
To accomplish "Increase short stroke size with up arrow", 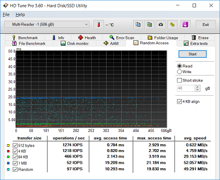I will tap(198, 87).
